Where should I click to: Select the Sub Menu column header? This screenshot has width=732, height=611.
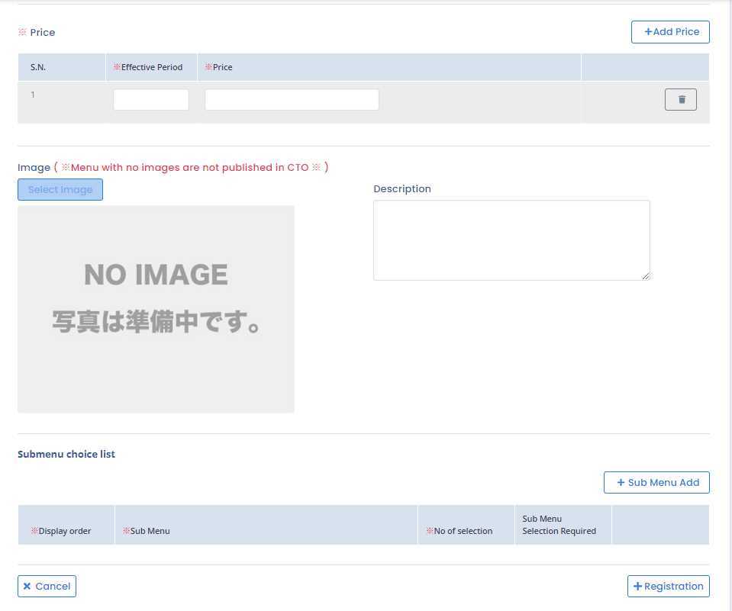[x=150, y=531]
